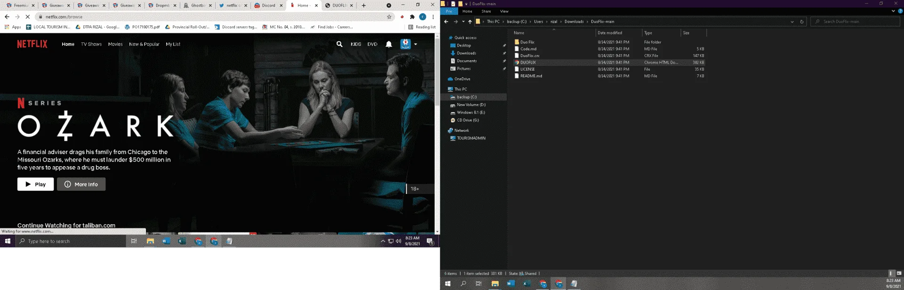The height and width of the screenshot is (290, 904).
Task: Switch to TV Shows tab
Action: click(x=91, y=44)
